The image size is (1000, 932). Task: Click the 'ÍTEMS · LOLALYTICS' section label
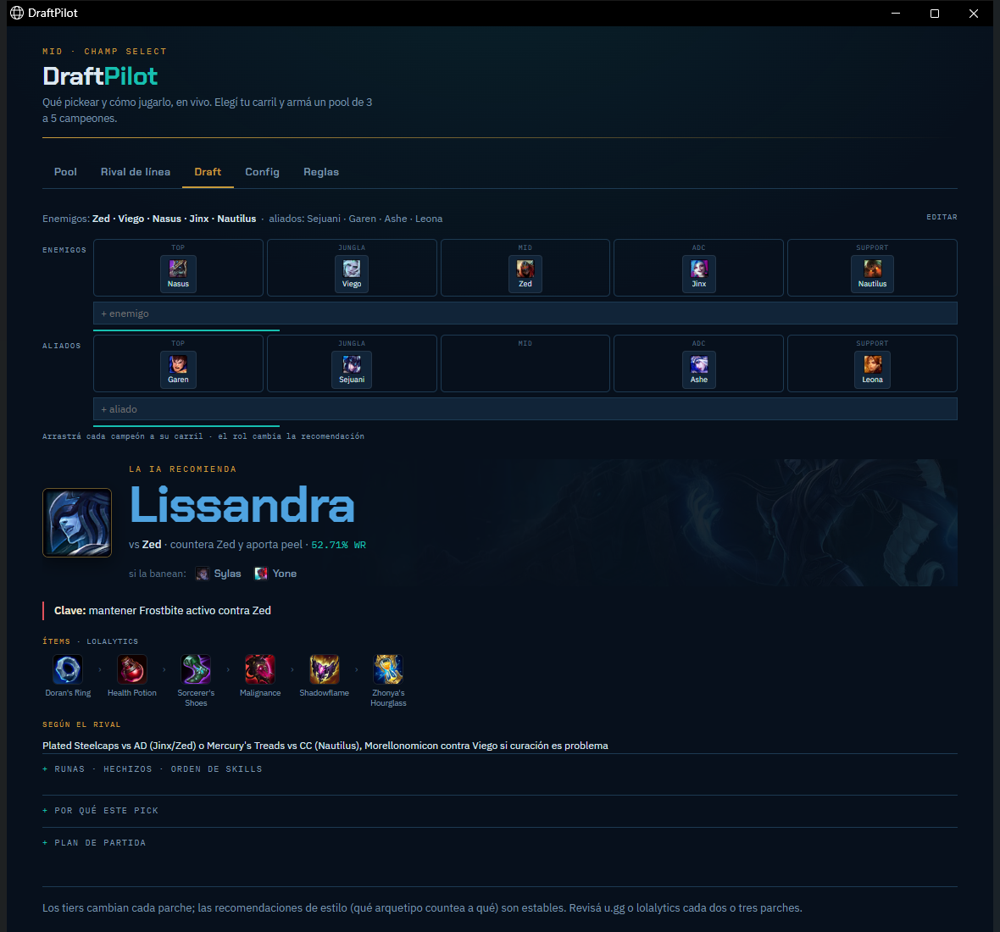coord(90,641)
